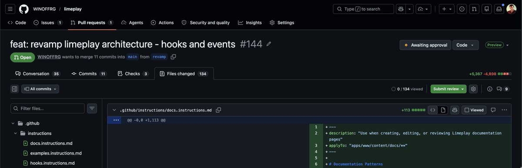Add a comment on docs.instructions.md file
The width and height of the screenshot is (522, 168).
coord(493,110)
